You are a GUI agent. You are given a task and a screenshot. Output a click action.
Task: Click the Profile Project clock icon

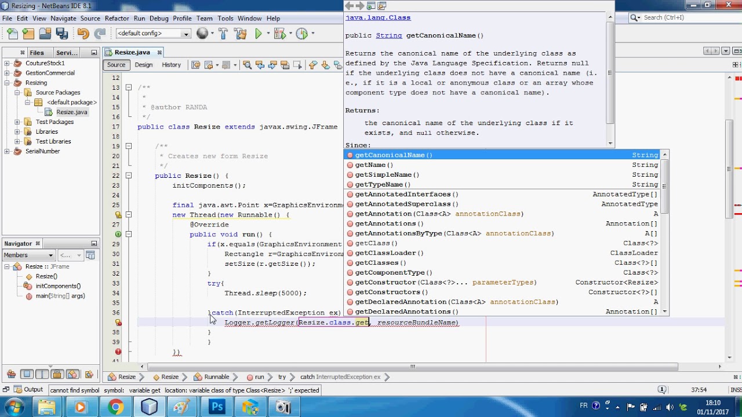[302, 34]
